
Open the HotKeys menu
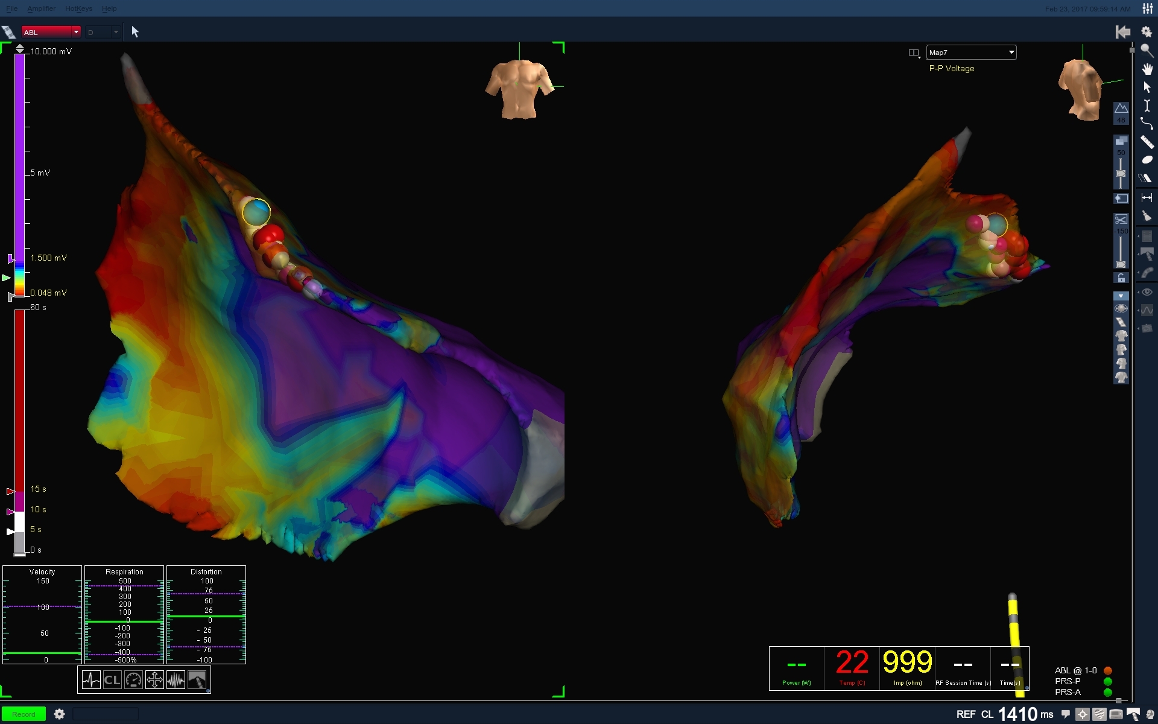coord(78,8)
